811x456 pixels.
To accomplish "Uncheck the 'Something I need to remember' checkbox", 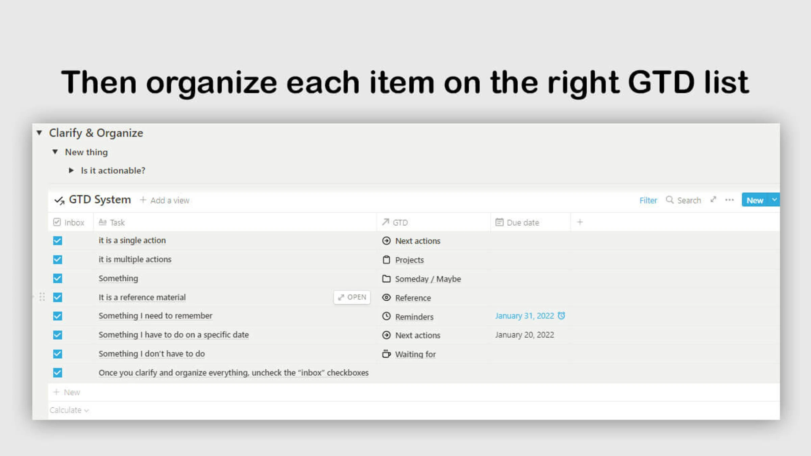I will pos(57,316).
